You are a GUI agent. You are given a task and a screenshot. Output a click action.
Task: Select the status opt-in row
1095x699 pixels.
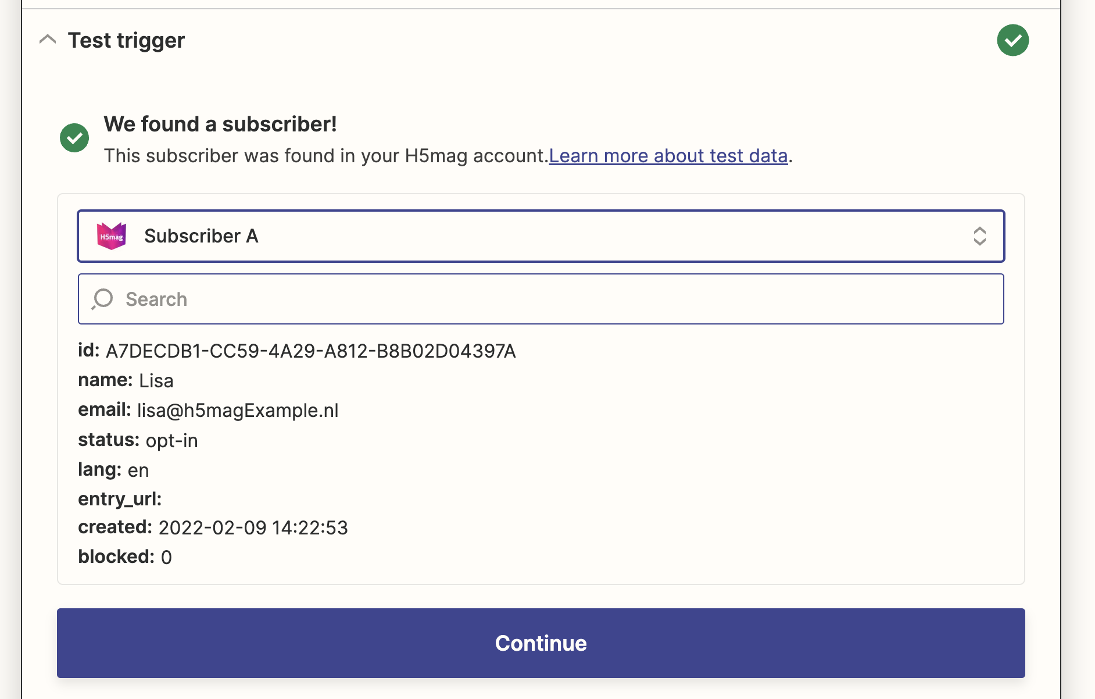[x=138, y=440]
